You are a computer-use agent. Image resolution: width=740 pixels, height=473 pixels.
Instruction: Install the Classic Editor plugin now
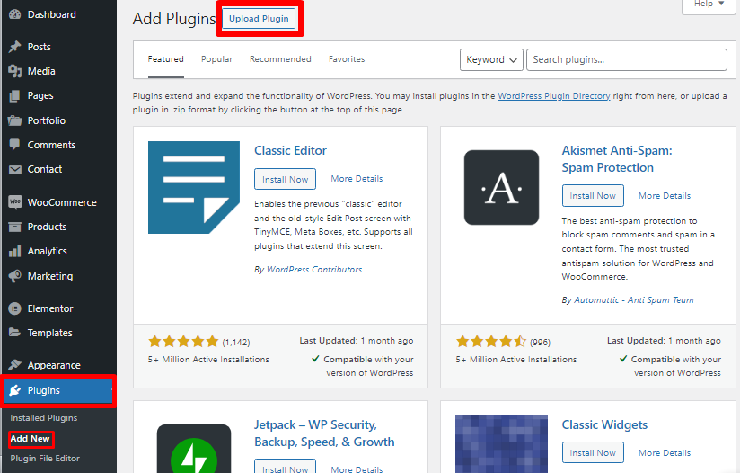click(285, 179)
